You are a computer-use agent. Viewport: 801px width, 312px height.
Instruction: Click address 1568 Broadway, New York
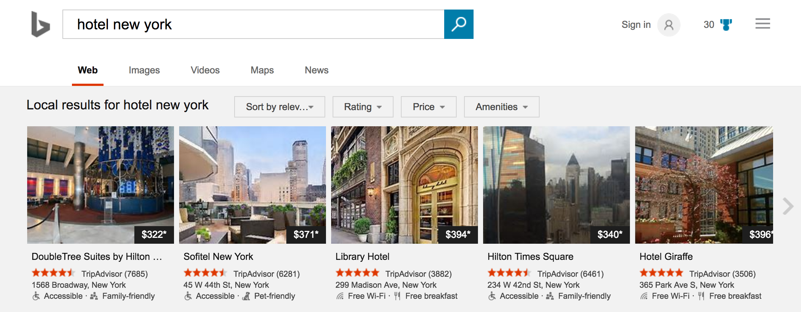tap(79, 285)
